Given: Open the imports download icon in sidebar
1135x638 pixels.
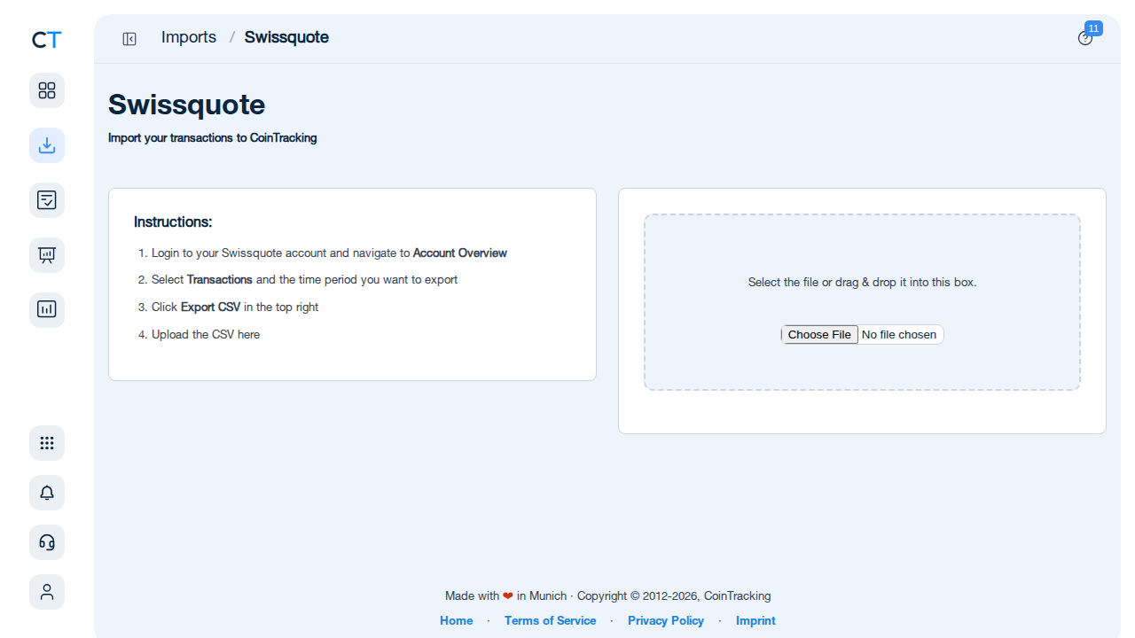Looking at the screenshot, I should (x=47, y=145).
